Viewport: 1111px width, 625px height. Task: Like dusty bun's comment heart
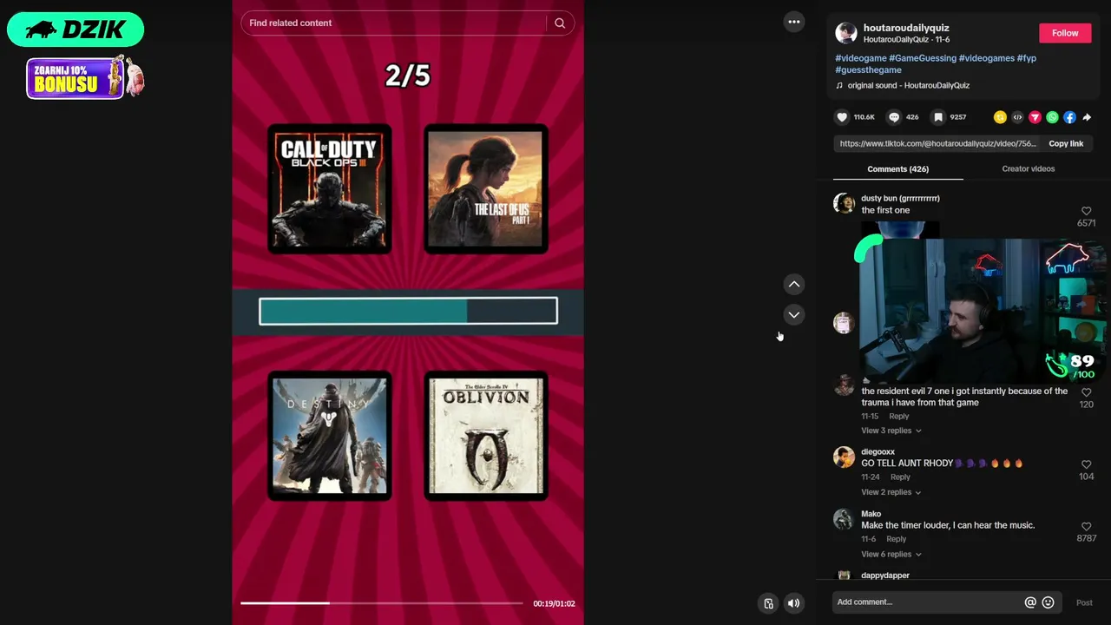[x=1086, y=211]
